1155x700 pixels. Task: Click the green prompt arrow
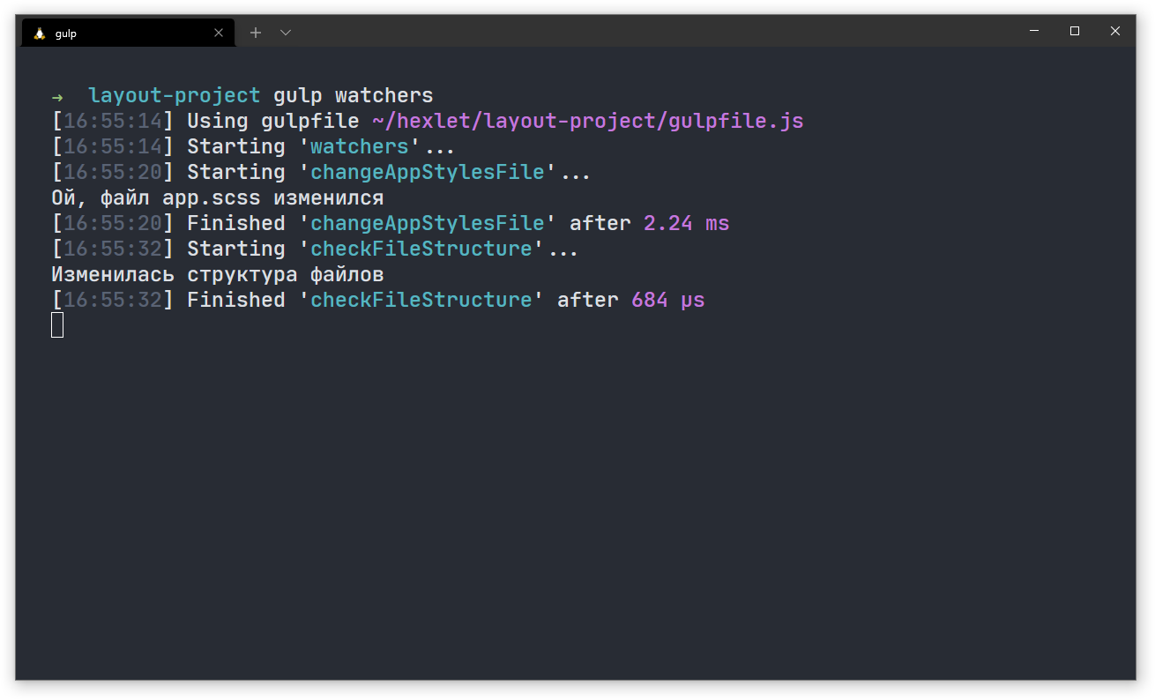[57, 96]
